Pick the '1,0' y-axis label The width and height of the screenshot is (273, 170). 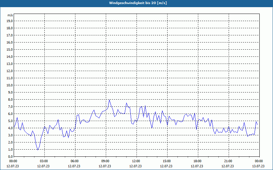pyautogui.click(x=10, y=149)
